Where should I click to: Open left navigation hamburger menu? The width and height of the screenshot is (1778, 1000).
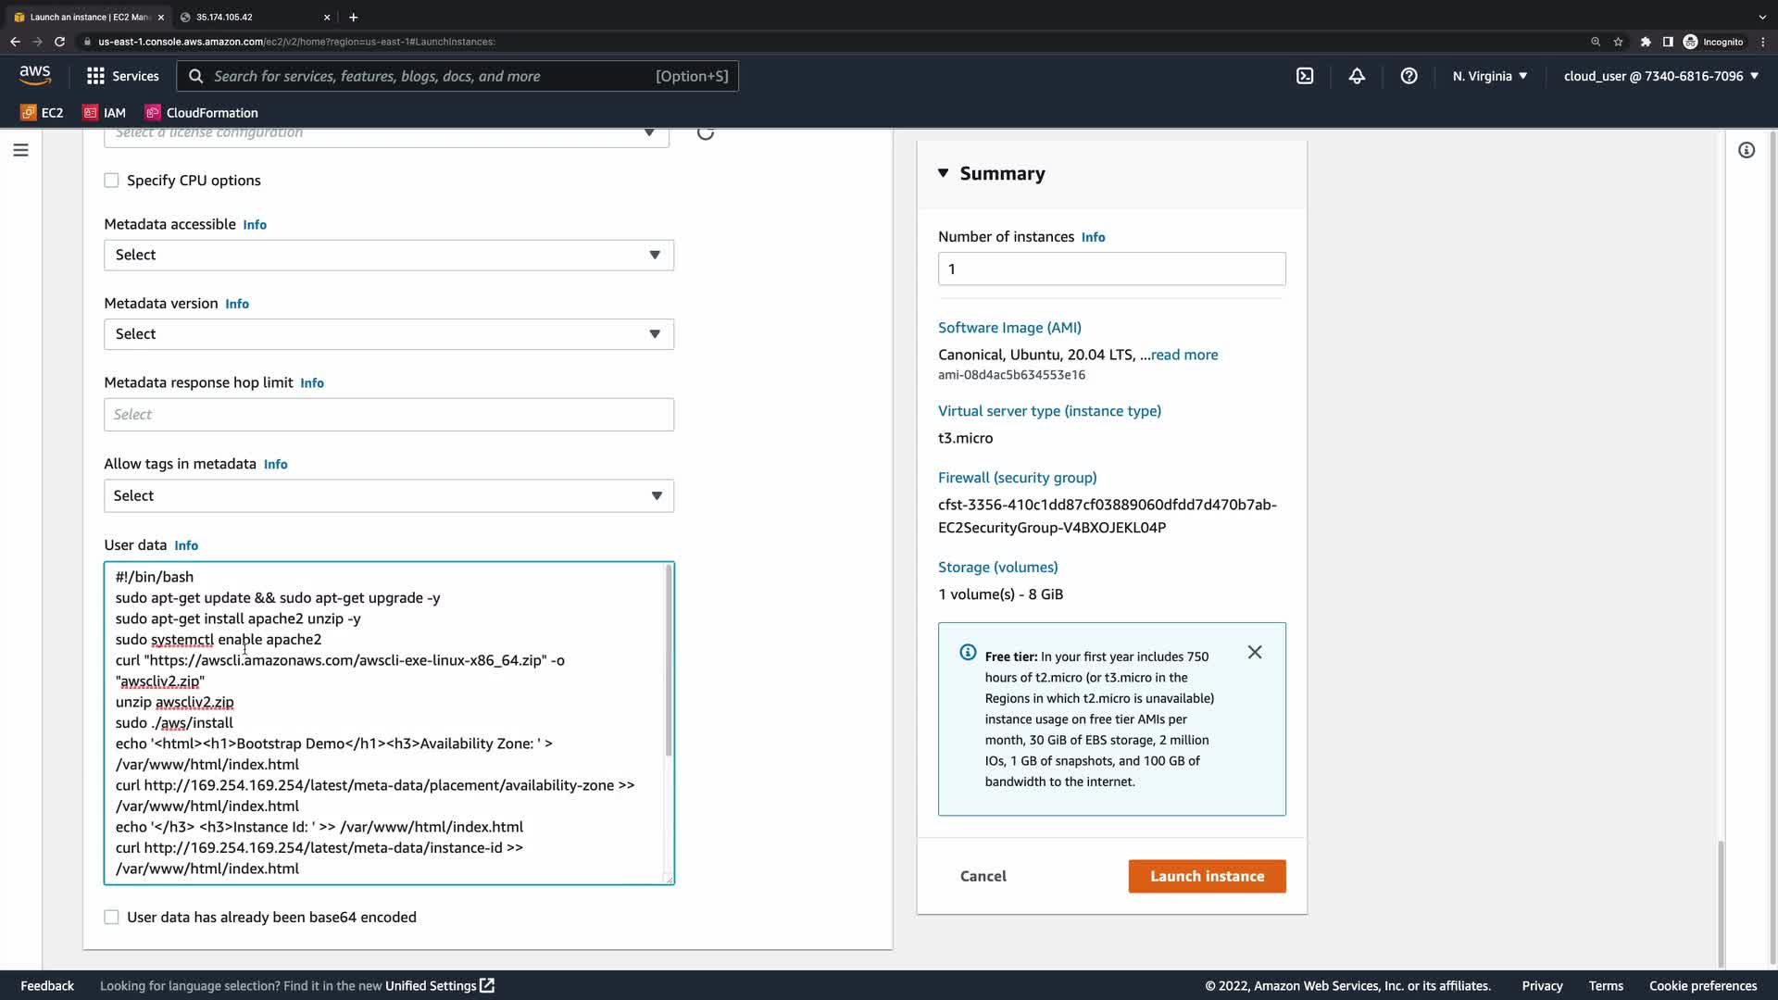click(20, 150)
